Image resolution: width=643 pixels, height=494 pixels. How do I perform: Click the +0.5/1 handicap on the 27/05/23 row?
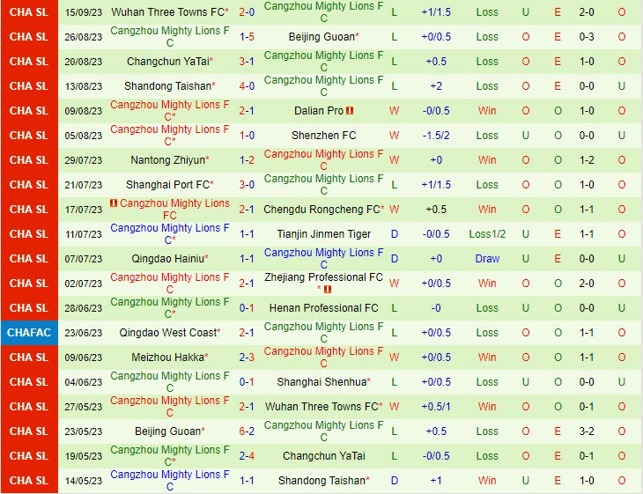pos(436,407)
